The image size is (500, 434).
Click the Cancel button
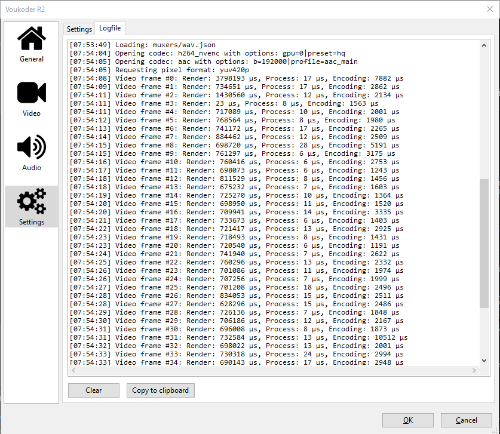(x=466, y=420)
